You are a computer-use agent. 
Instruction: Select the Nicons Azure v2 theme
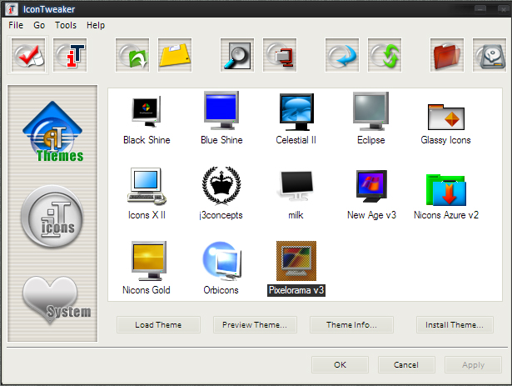[446, 197]
